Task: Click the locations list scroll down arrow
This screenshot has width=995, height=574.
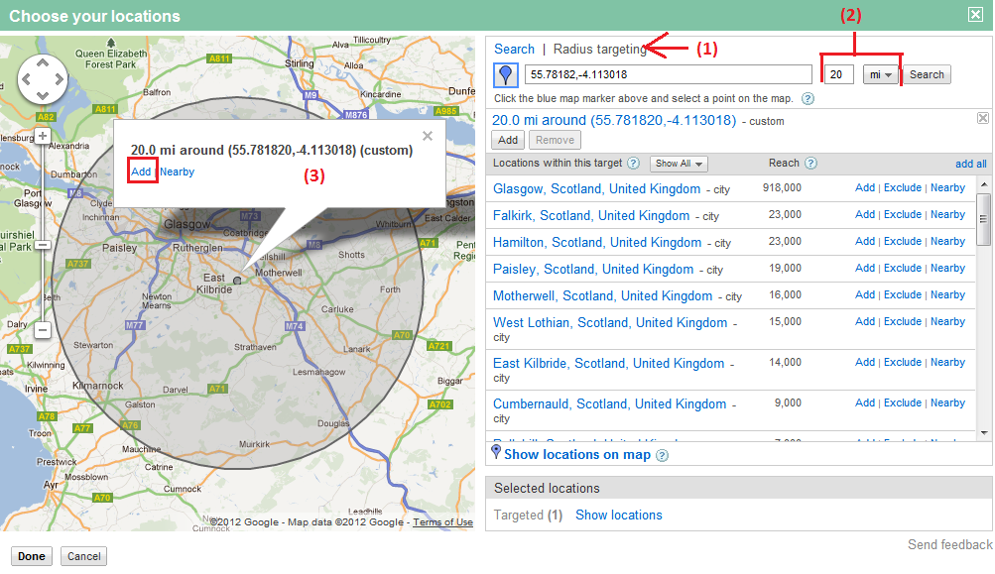Action: tap(983, 432)
